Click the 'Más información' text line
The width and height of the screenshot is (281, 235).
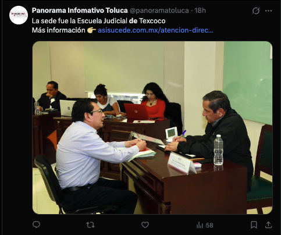click(x=58, y=30)
